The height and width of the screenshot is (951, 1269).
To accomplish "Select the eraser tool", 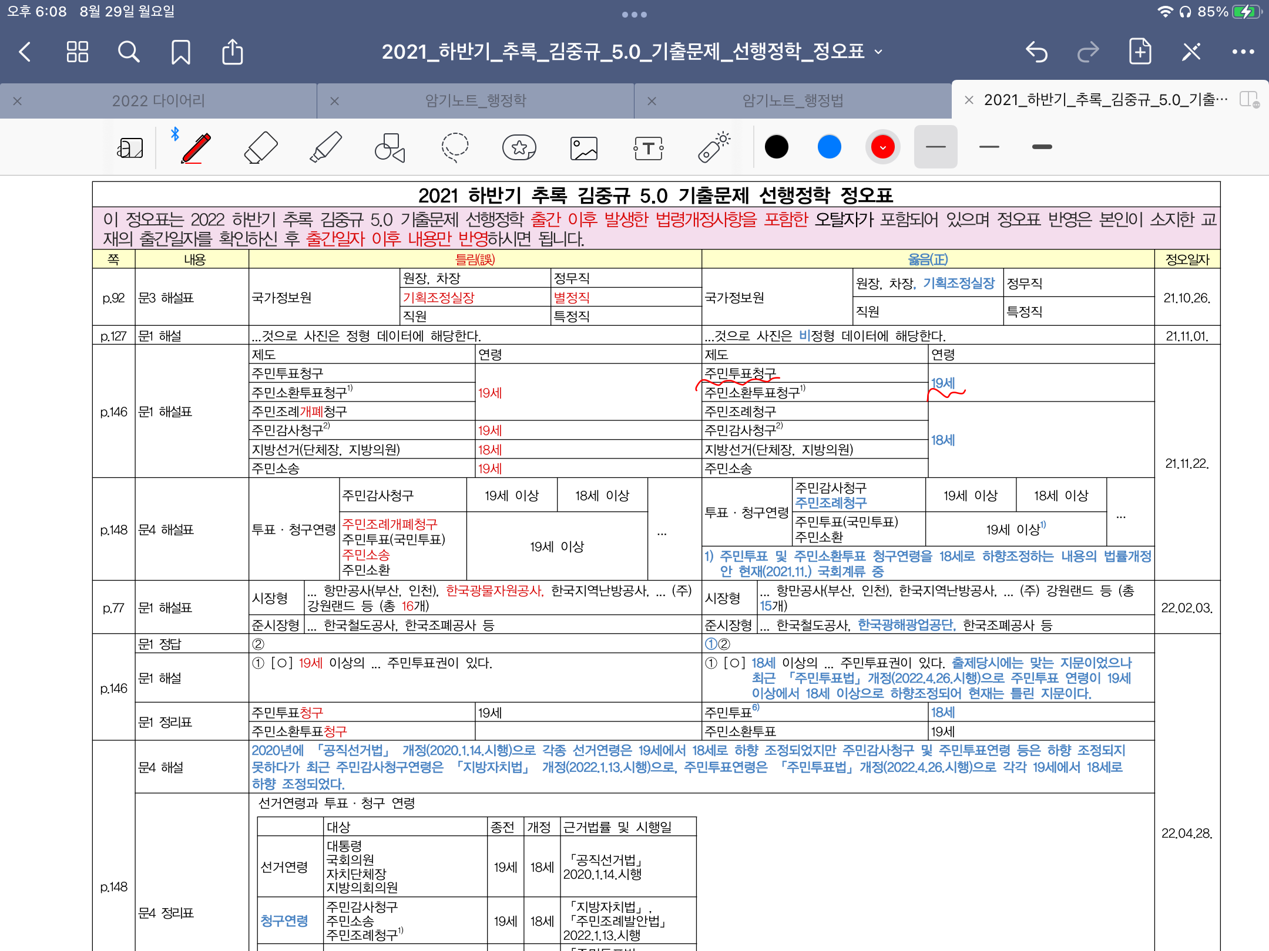I will pos(260,147).
